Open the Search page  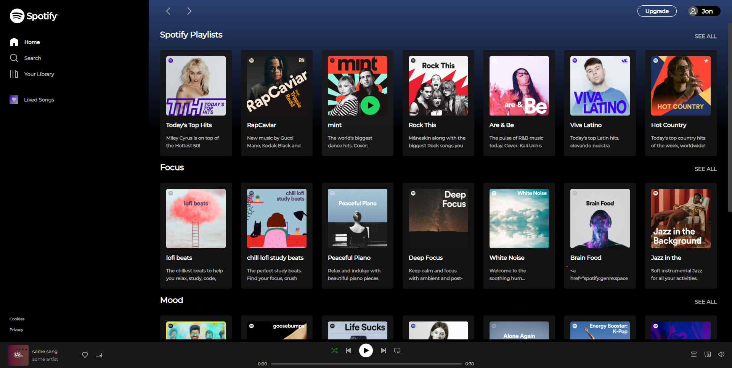33,58
